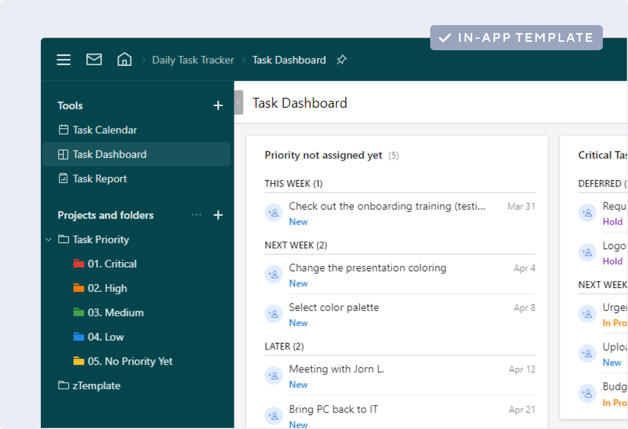Image resolution: width=628 pixels, height=429 pixels.
Task: Assign user to Change presentation coloring task
Action: (x=274, y=274)
